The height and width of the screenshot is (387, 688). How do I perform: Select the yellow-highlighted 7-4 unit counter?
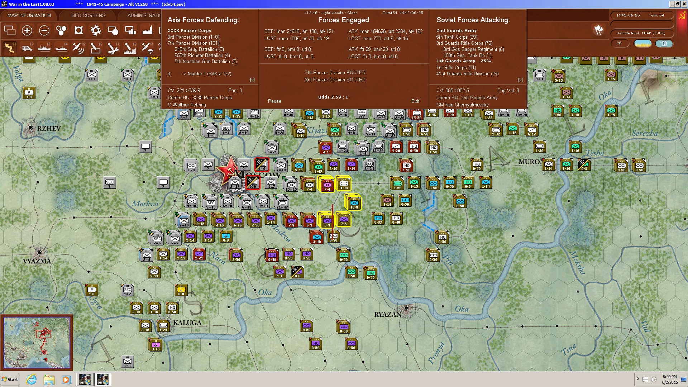tap(327, 184)
